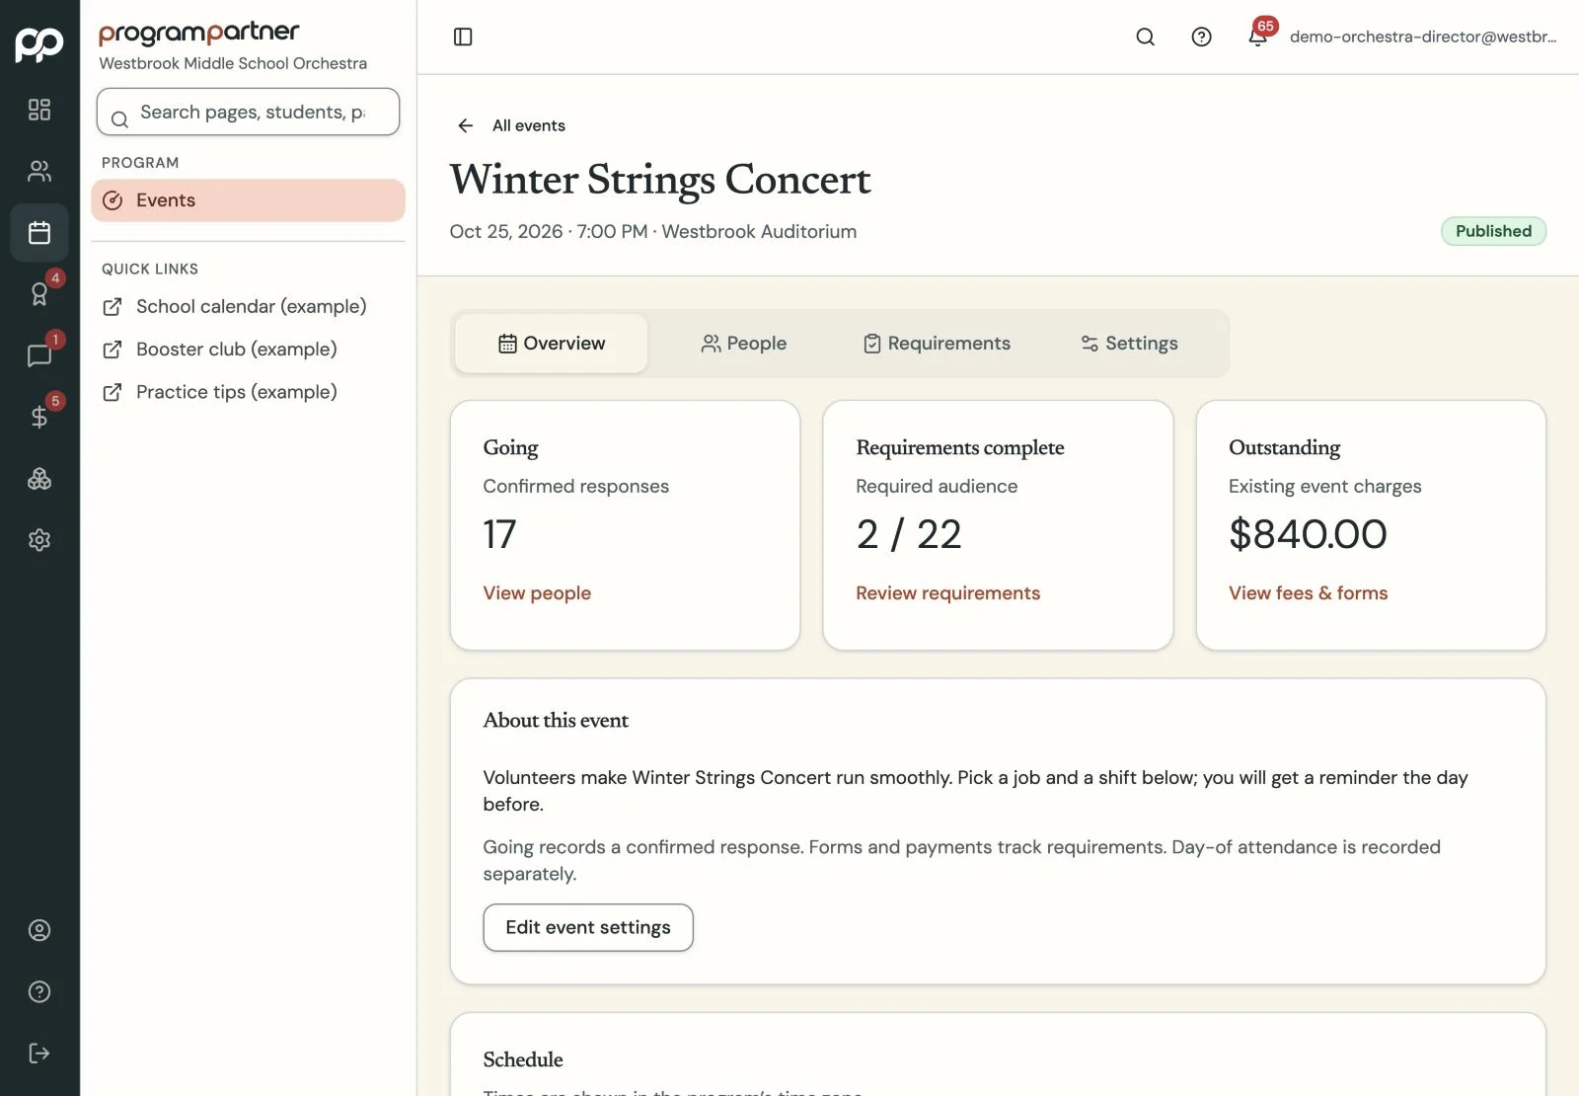Click the View fees & forms link
The width and height of the screenshot is (1579, 1096).
[x=1308, y=593]
